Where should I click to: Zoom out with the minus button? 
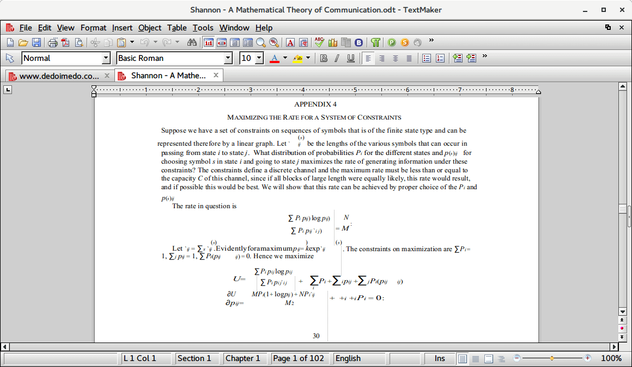pyautogui.click(x=516, y=358)
